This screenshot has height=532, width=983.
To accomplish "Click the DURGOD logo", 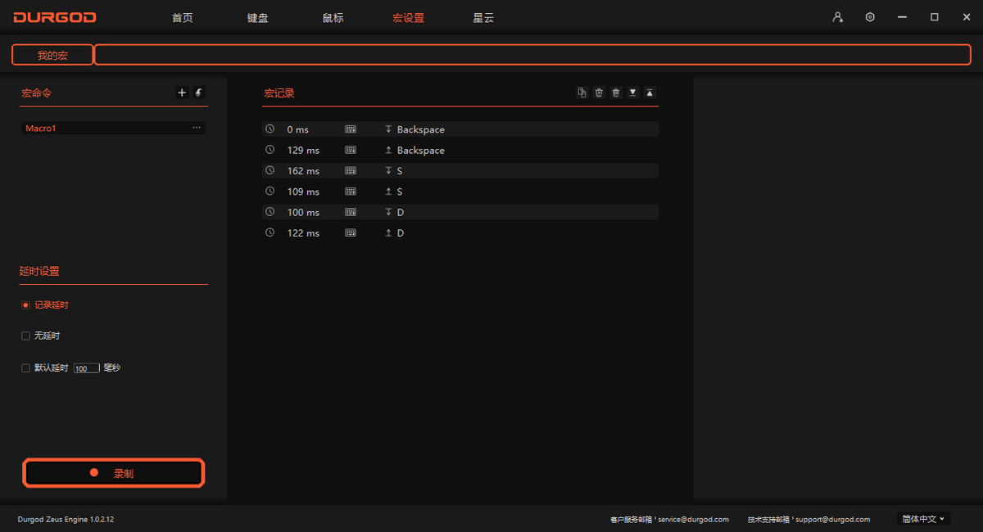I will [55, 17].
